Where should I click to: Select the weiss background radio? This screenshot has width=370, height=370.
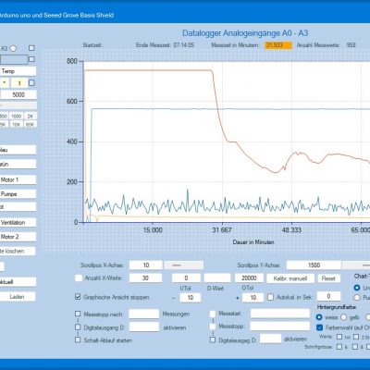[319, 317]
